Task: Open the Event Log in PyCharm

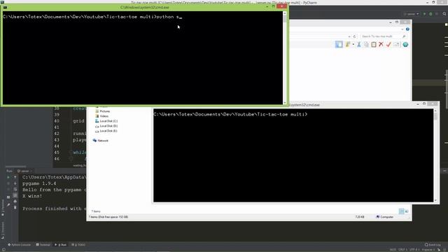Action: click(433, 245)
